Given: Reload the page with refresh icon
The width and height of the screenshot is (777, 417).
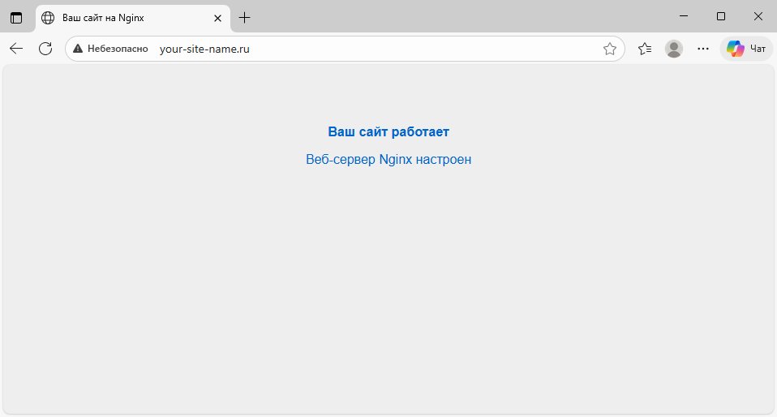Looking at the screenshot, I should click(45, 49).
